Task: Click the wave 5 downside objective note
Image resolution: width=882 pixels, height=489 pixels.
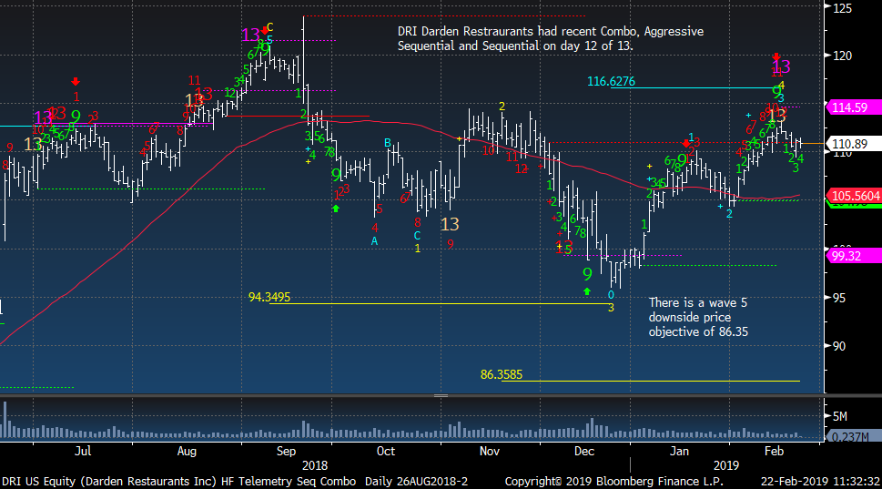Action: (x=698, y=318)
